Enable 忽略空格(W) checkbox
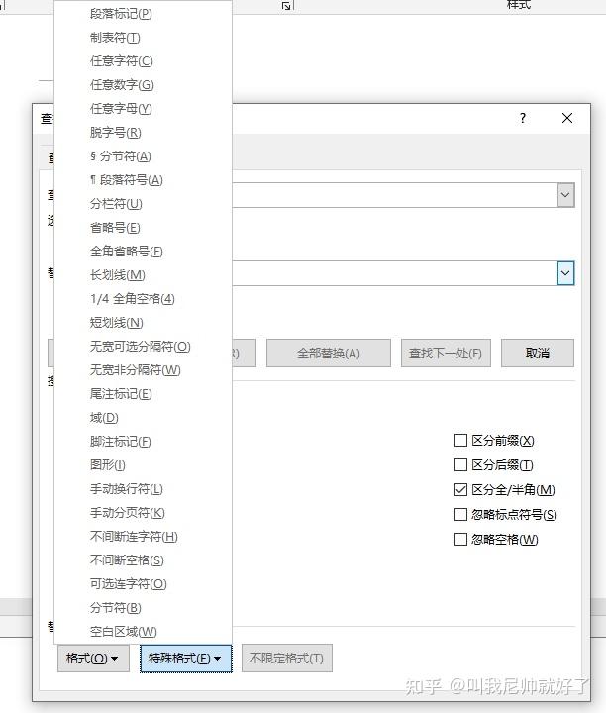This screenshot has width=606, height=713. 460,540
